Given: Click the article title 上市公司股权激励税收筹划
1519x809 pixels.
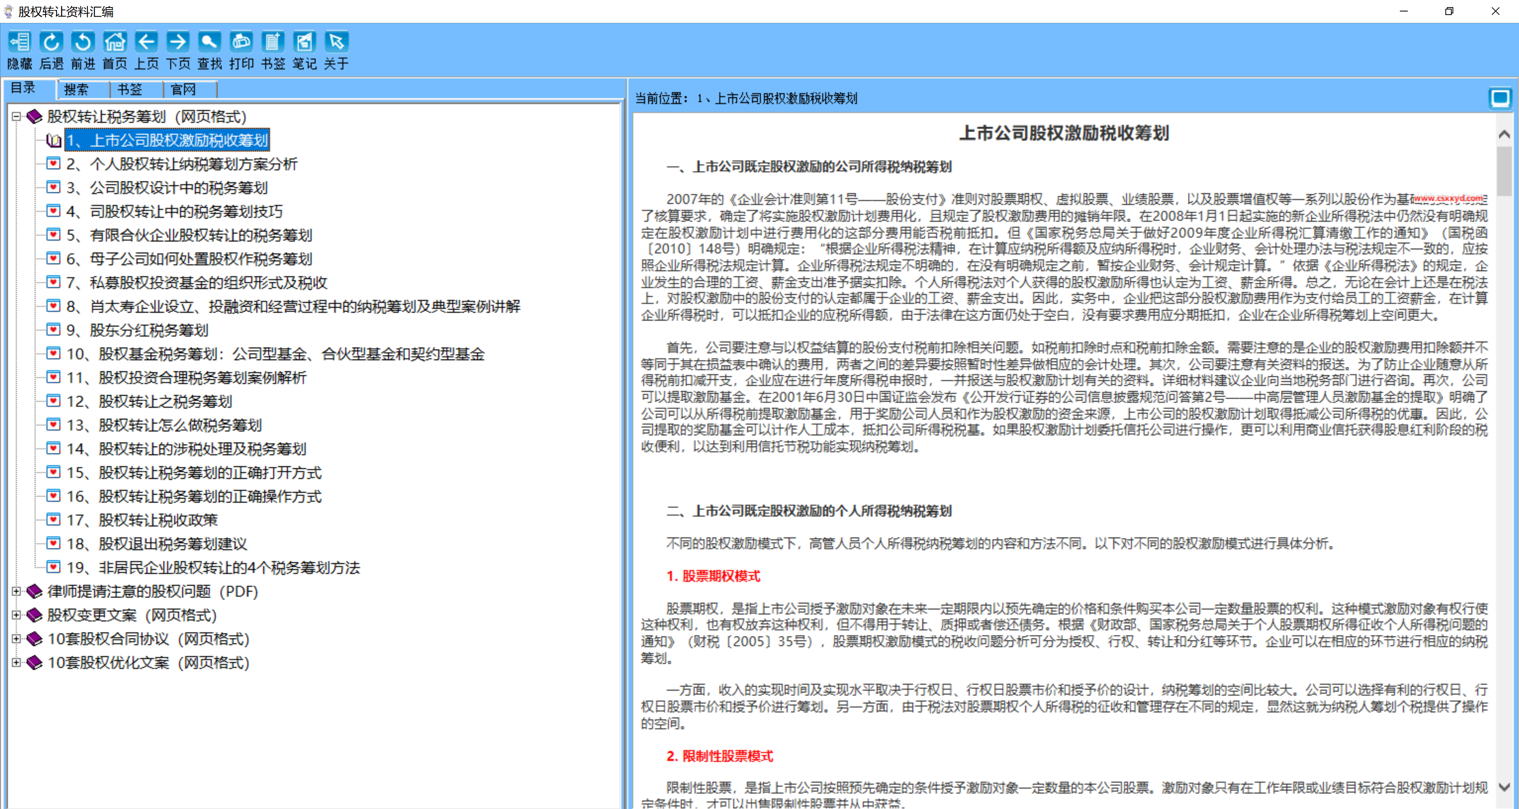Looking at the screenshot, I should (1064, 133).
